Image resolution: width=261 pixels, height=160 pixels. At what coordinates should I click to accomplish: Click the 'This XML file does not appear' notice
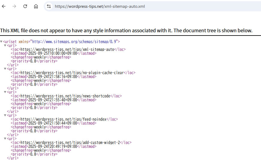[x=126, y=30]
